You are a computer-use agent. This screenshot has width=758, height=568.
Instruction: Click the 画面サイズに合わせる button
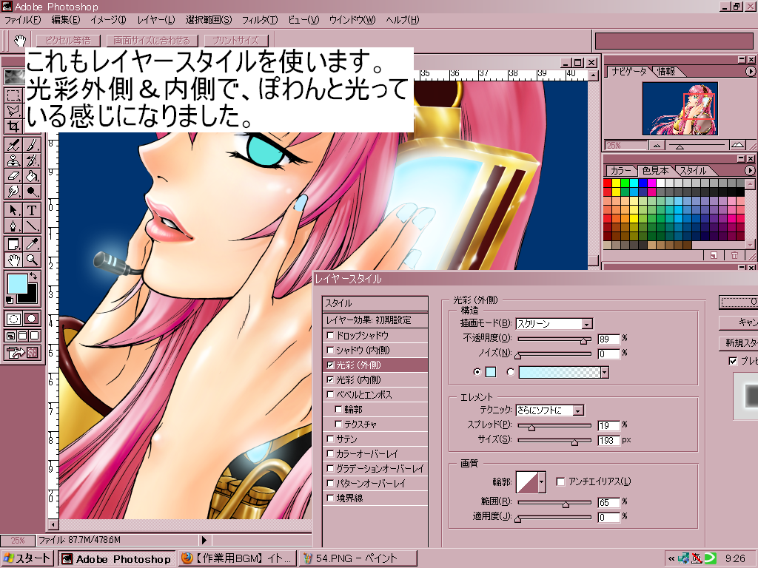(152, 41)
